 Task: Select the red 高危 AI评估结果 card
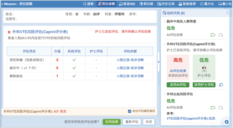coord(178,68)
